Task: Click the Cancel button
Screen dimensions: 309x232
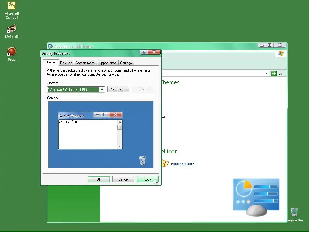Action: point(123,179)
